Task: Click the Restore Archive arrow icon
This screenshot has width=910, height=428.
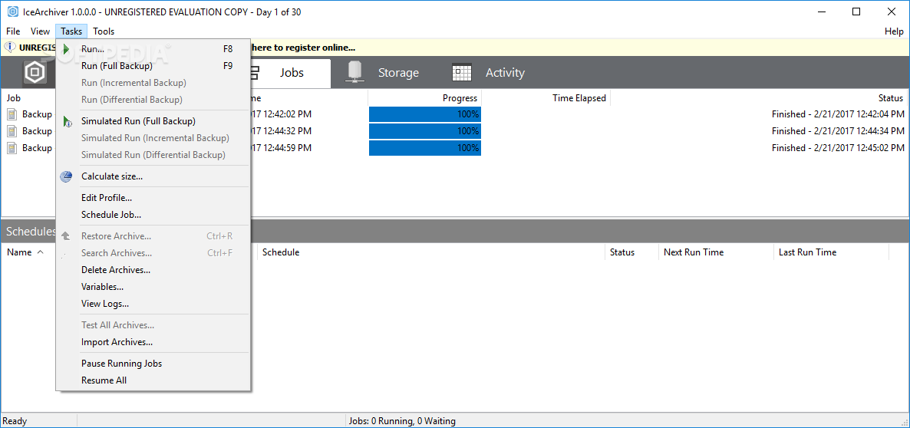Action: point(66,236)
